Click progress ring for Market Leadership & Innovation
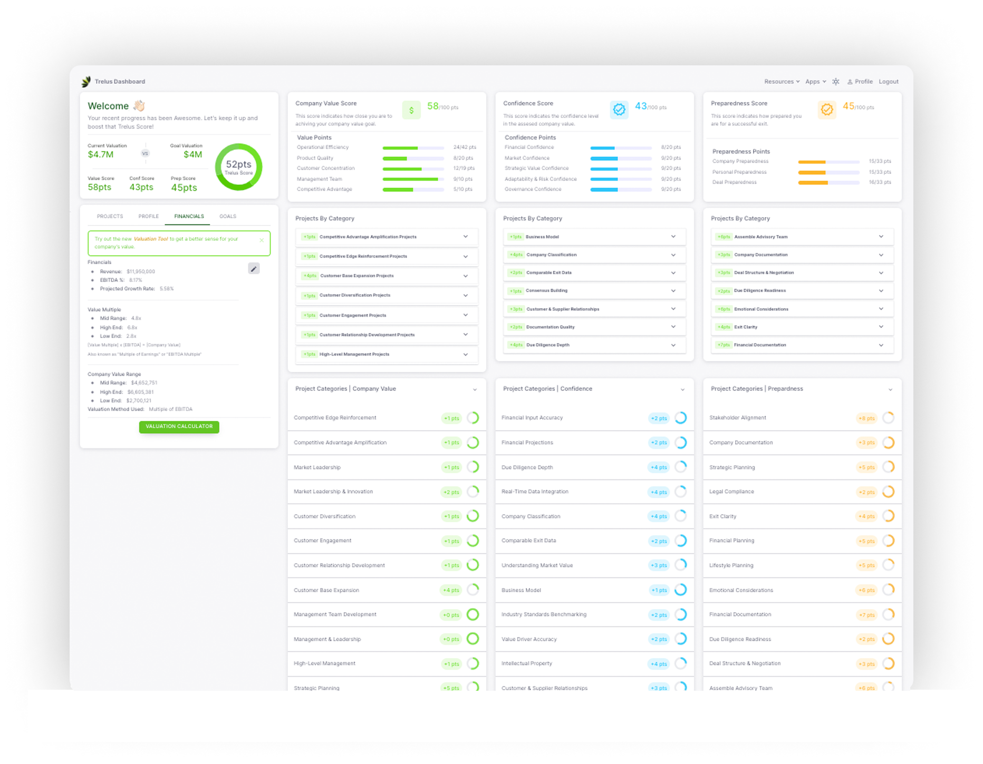 coord(473,492)
